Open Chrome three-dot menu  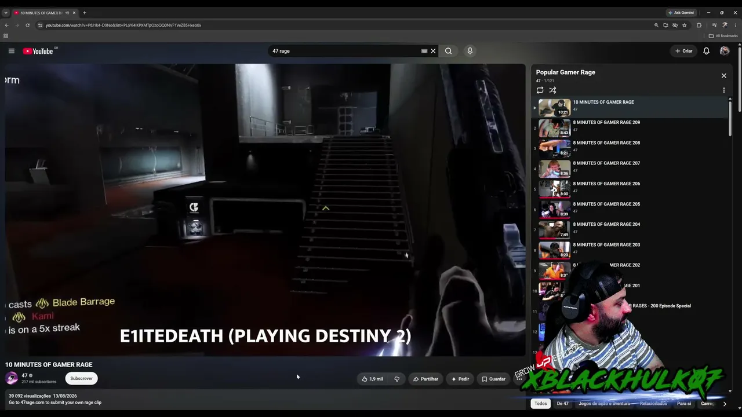pos(735,25)
